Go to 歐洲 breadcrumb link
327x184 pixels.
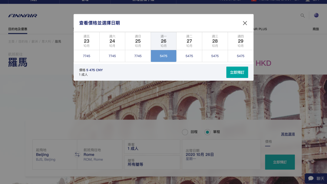pos(35,42)
